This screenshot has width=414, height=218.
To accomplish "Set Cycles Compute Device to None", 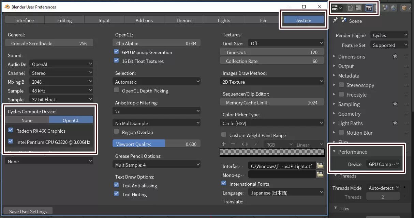I will (x=27, y=120).
